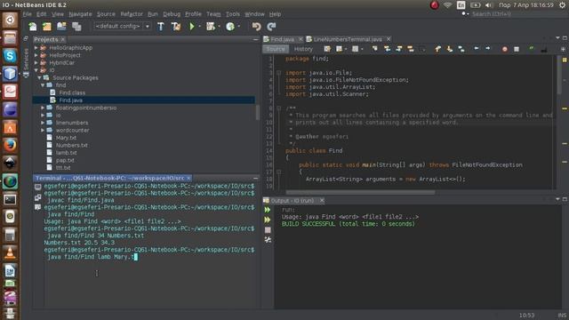Select Find.class in Projects tree
This screenshot has width=569, height=320.
72,92
